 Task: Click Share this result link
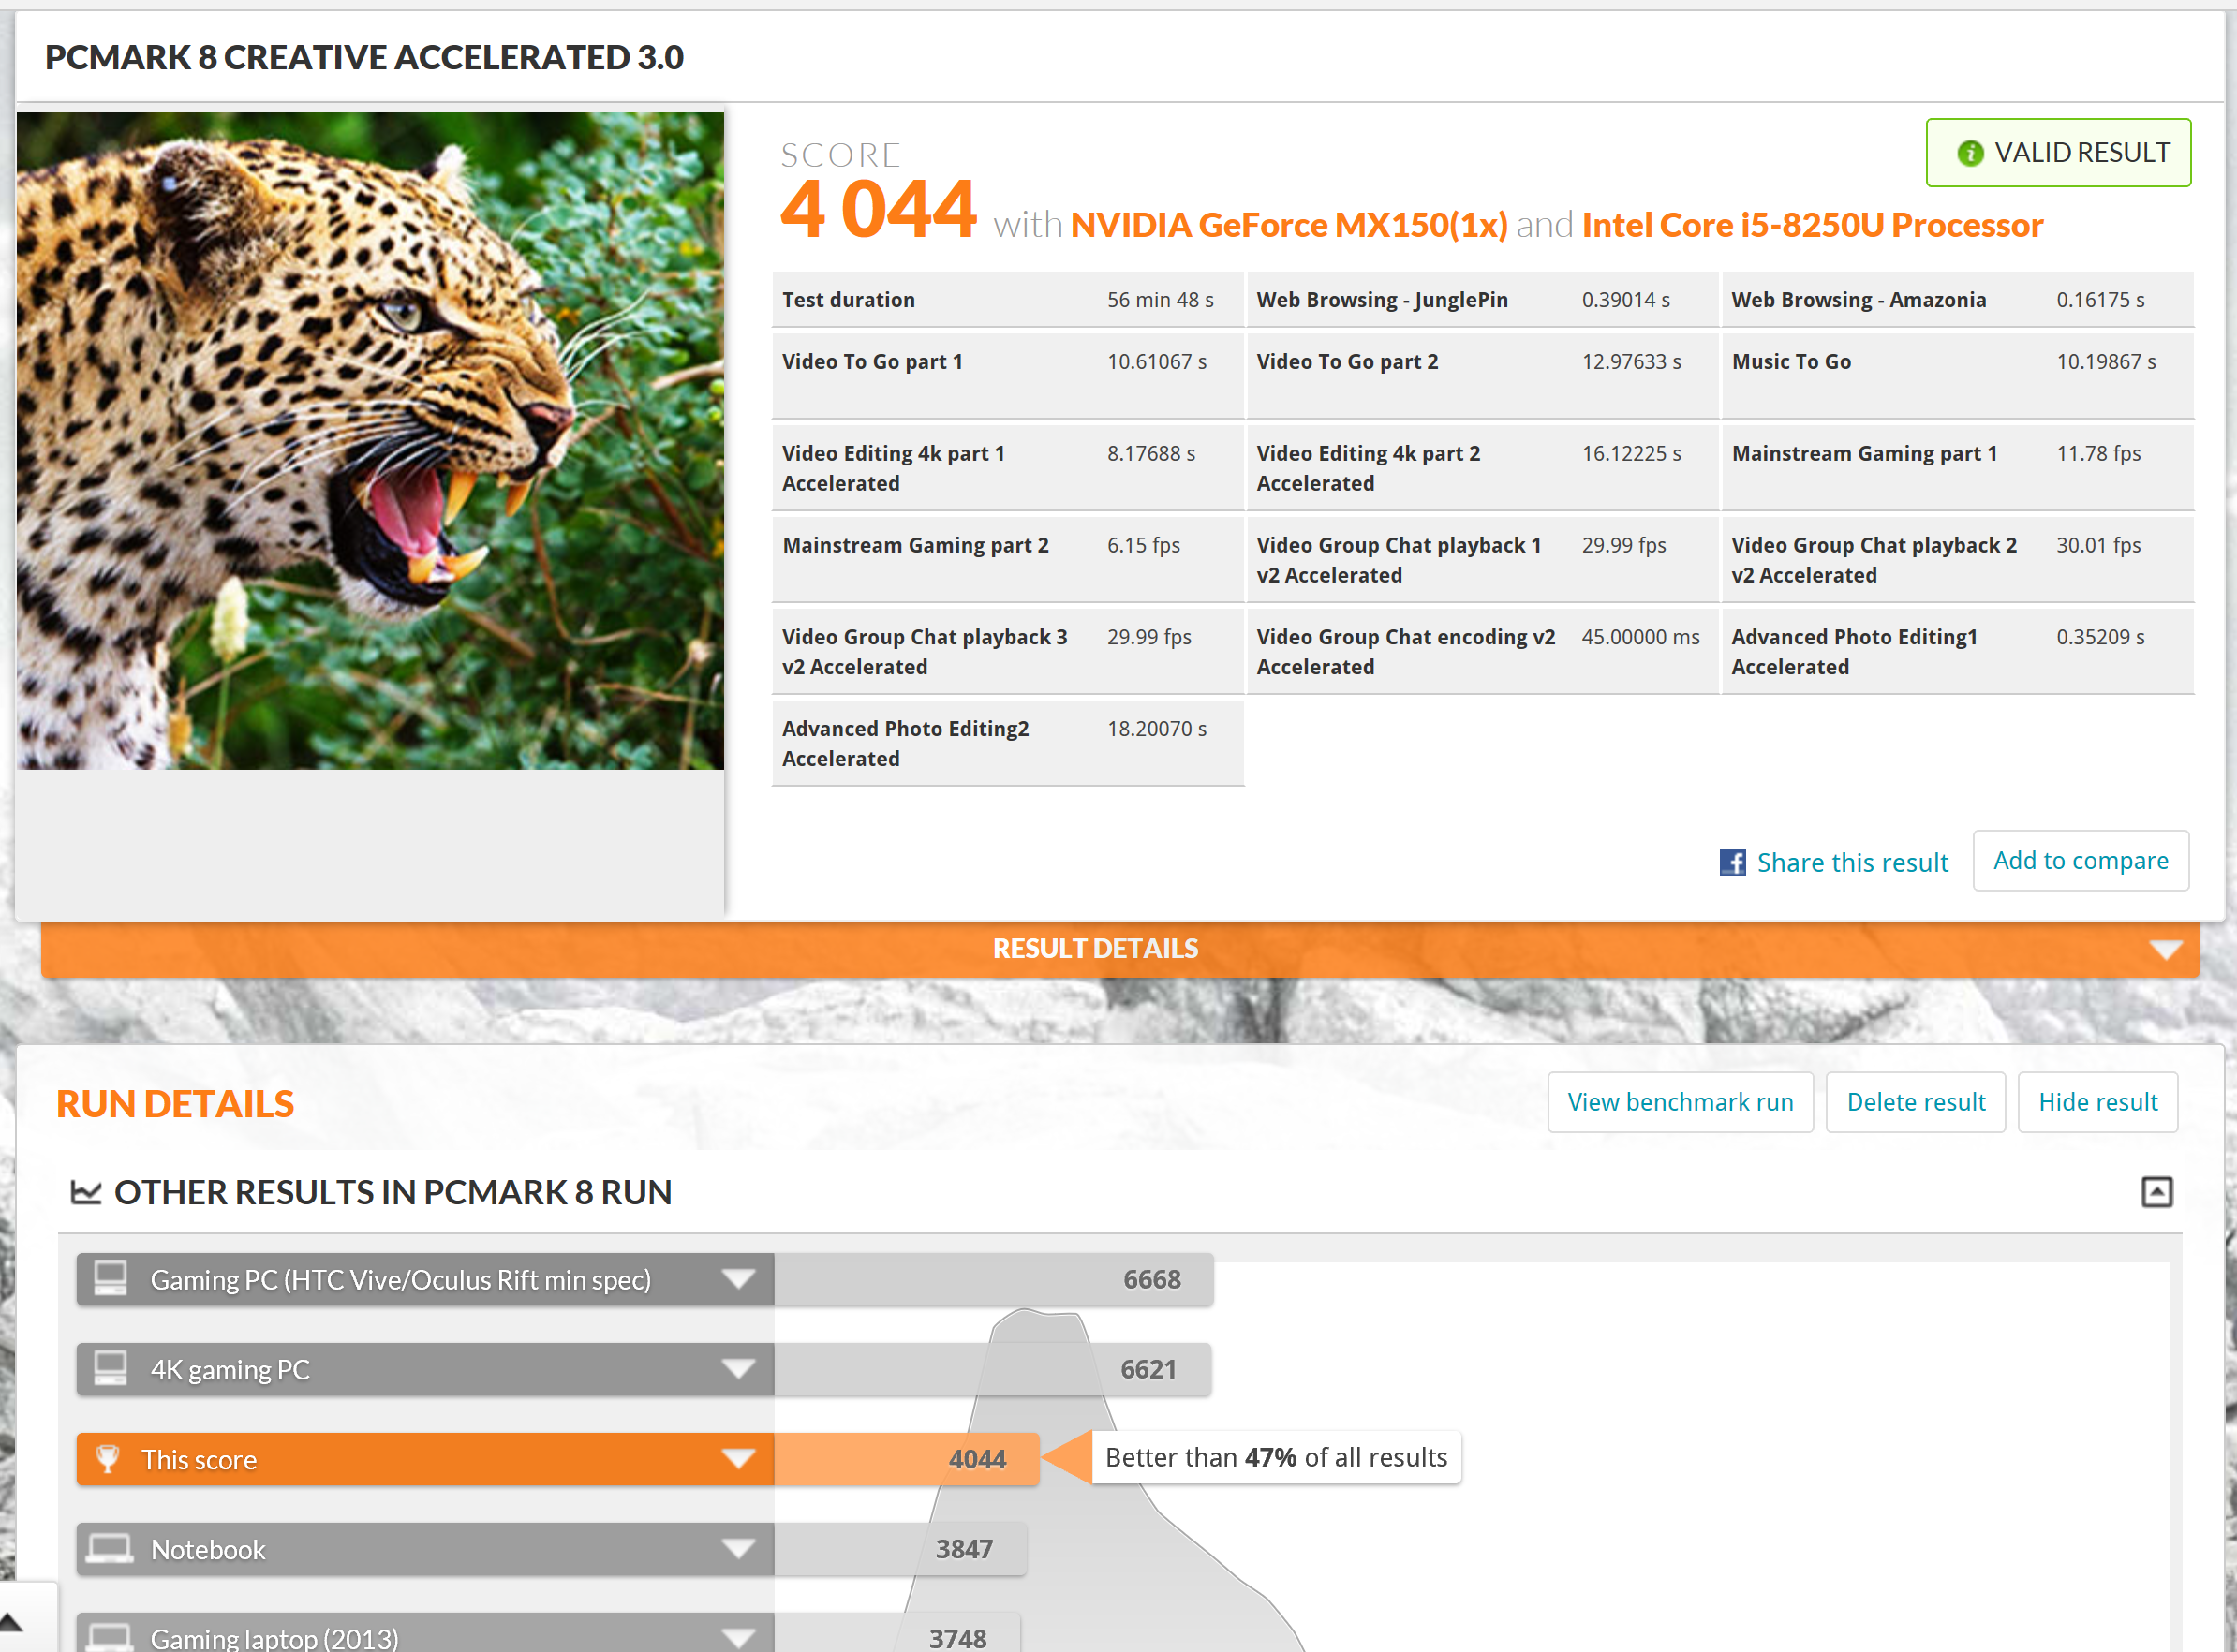point(1852,862)
